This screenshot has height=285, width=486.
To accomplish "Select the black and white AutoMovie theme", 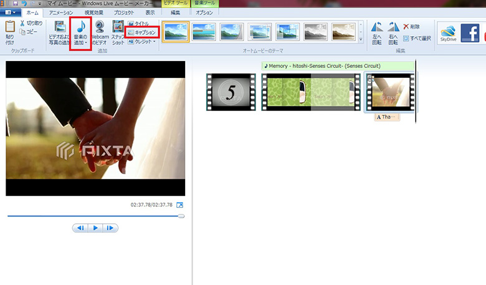I will tap(315, 32).
